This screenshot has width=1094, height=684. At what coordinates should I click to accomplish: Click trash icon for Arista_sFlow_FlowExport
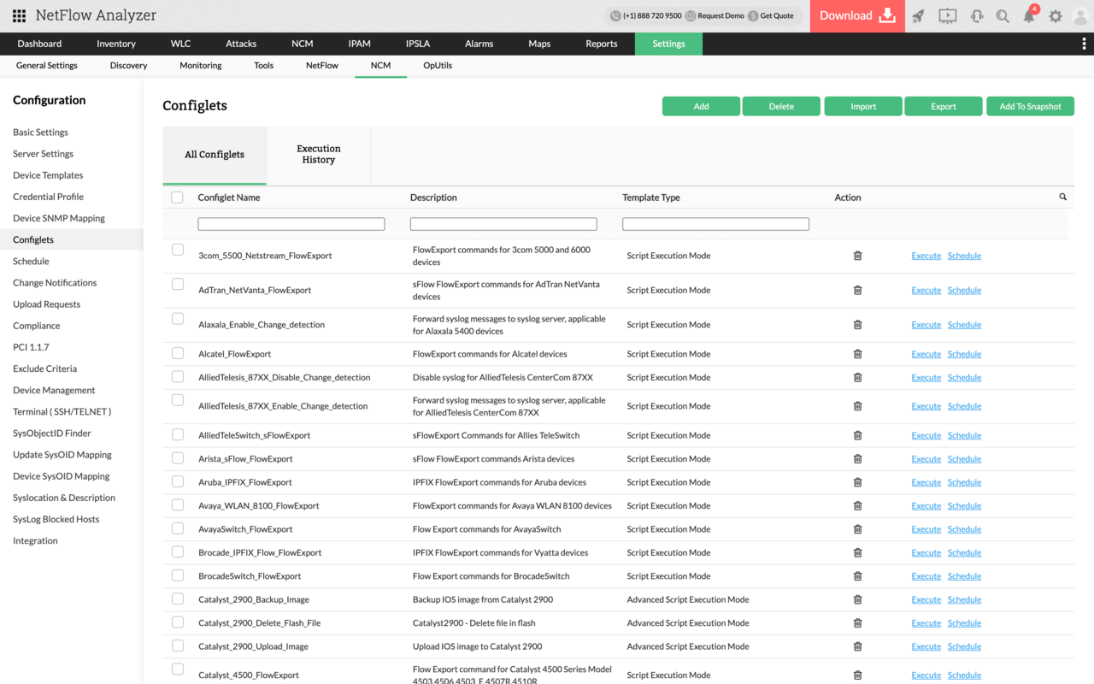857,459
